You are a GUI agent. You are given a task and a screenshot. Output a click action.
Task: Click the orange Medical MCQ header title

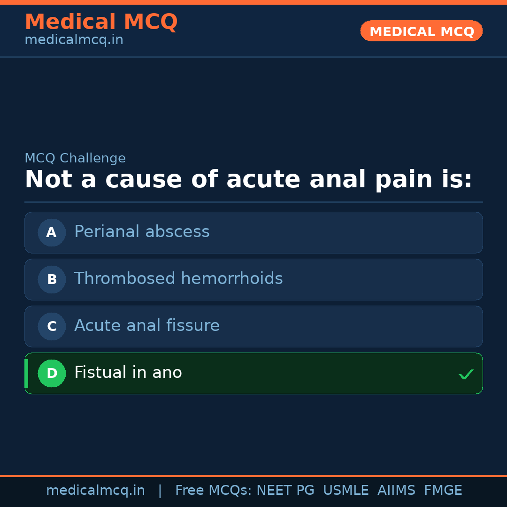pos(101,22)
